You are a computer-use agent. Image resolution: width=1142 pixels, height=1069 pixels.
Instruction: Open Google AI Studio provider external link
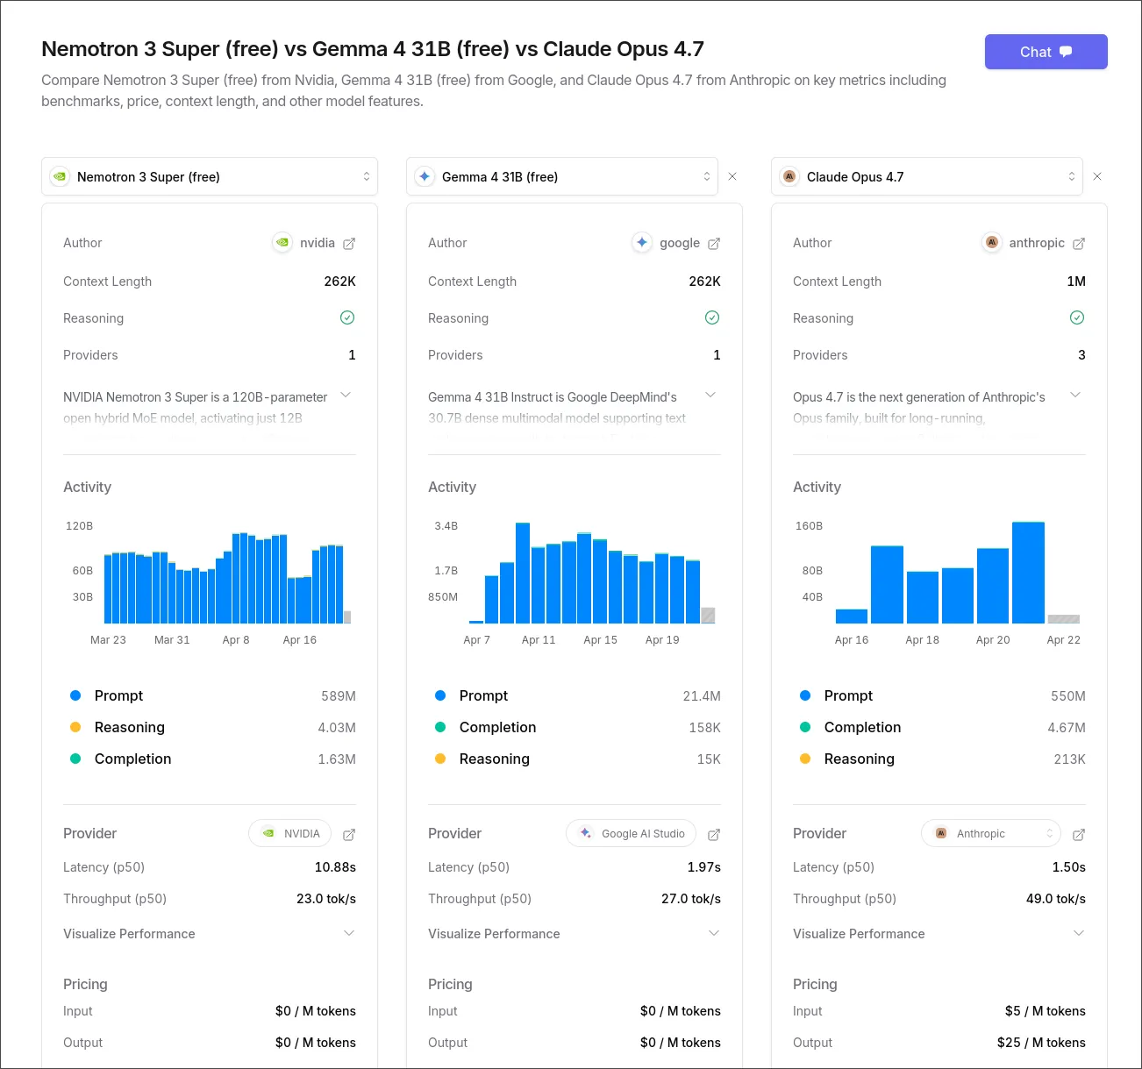tap(714, 834)
